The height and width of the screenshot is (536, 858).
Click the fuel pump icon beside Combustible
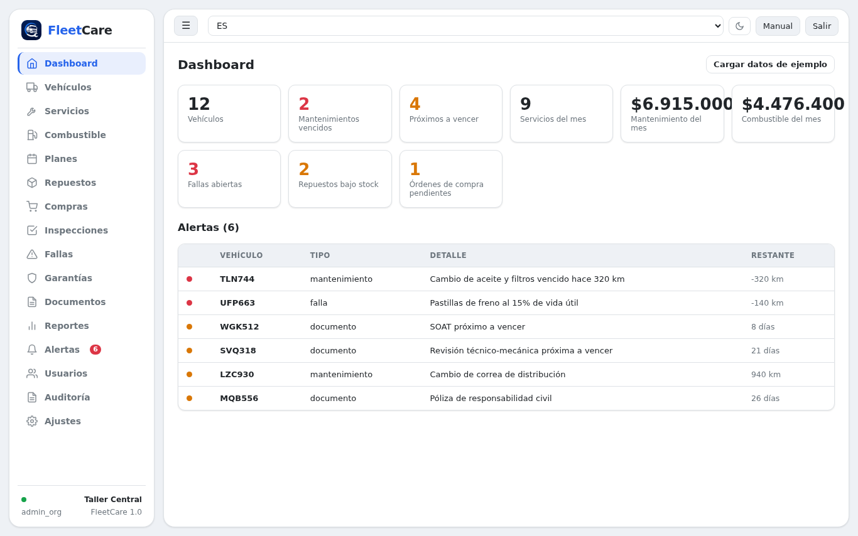(x=32, y=135)
